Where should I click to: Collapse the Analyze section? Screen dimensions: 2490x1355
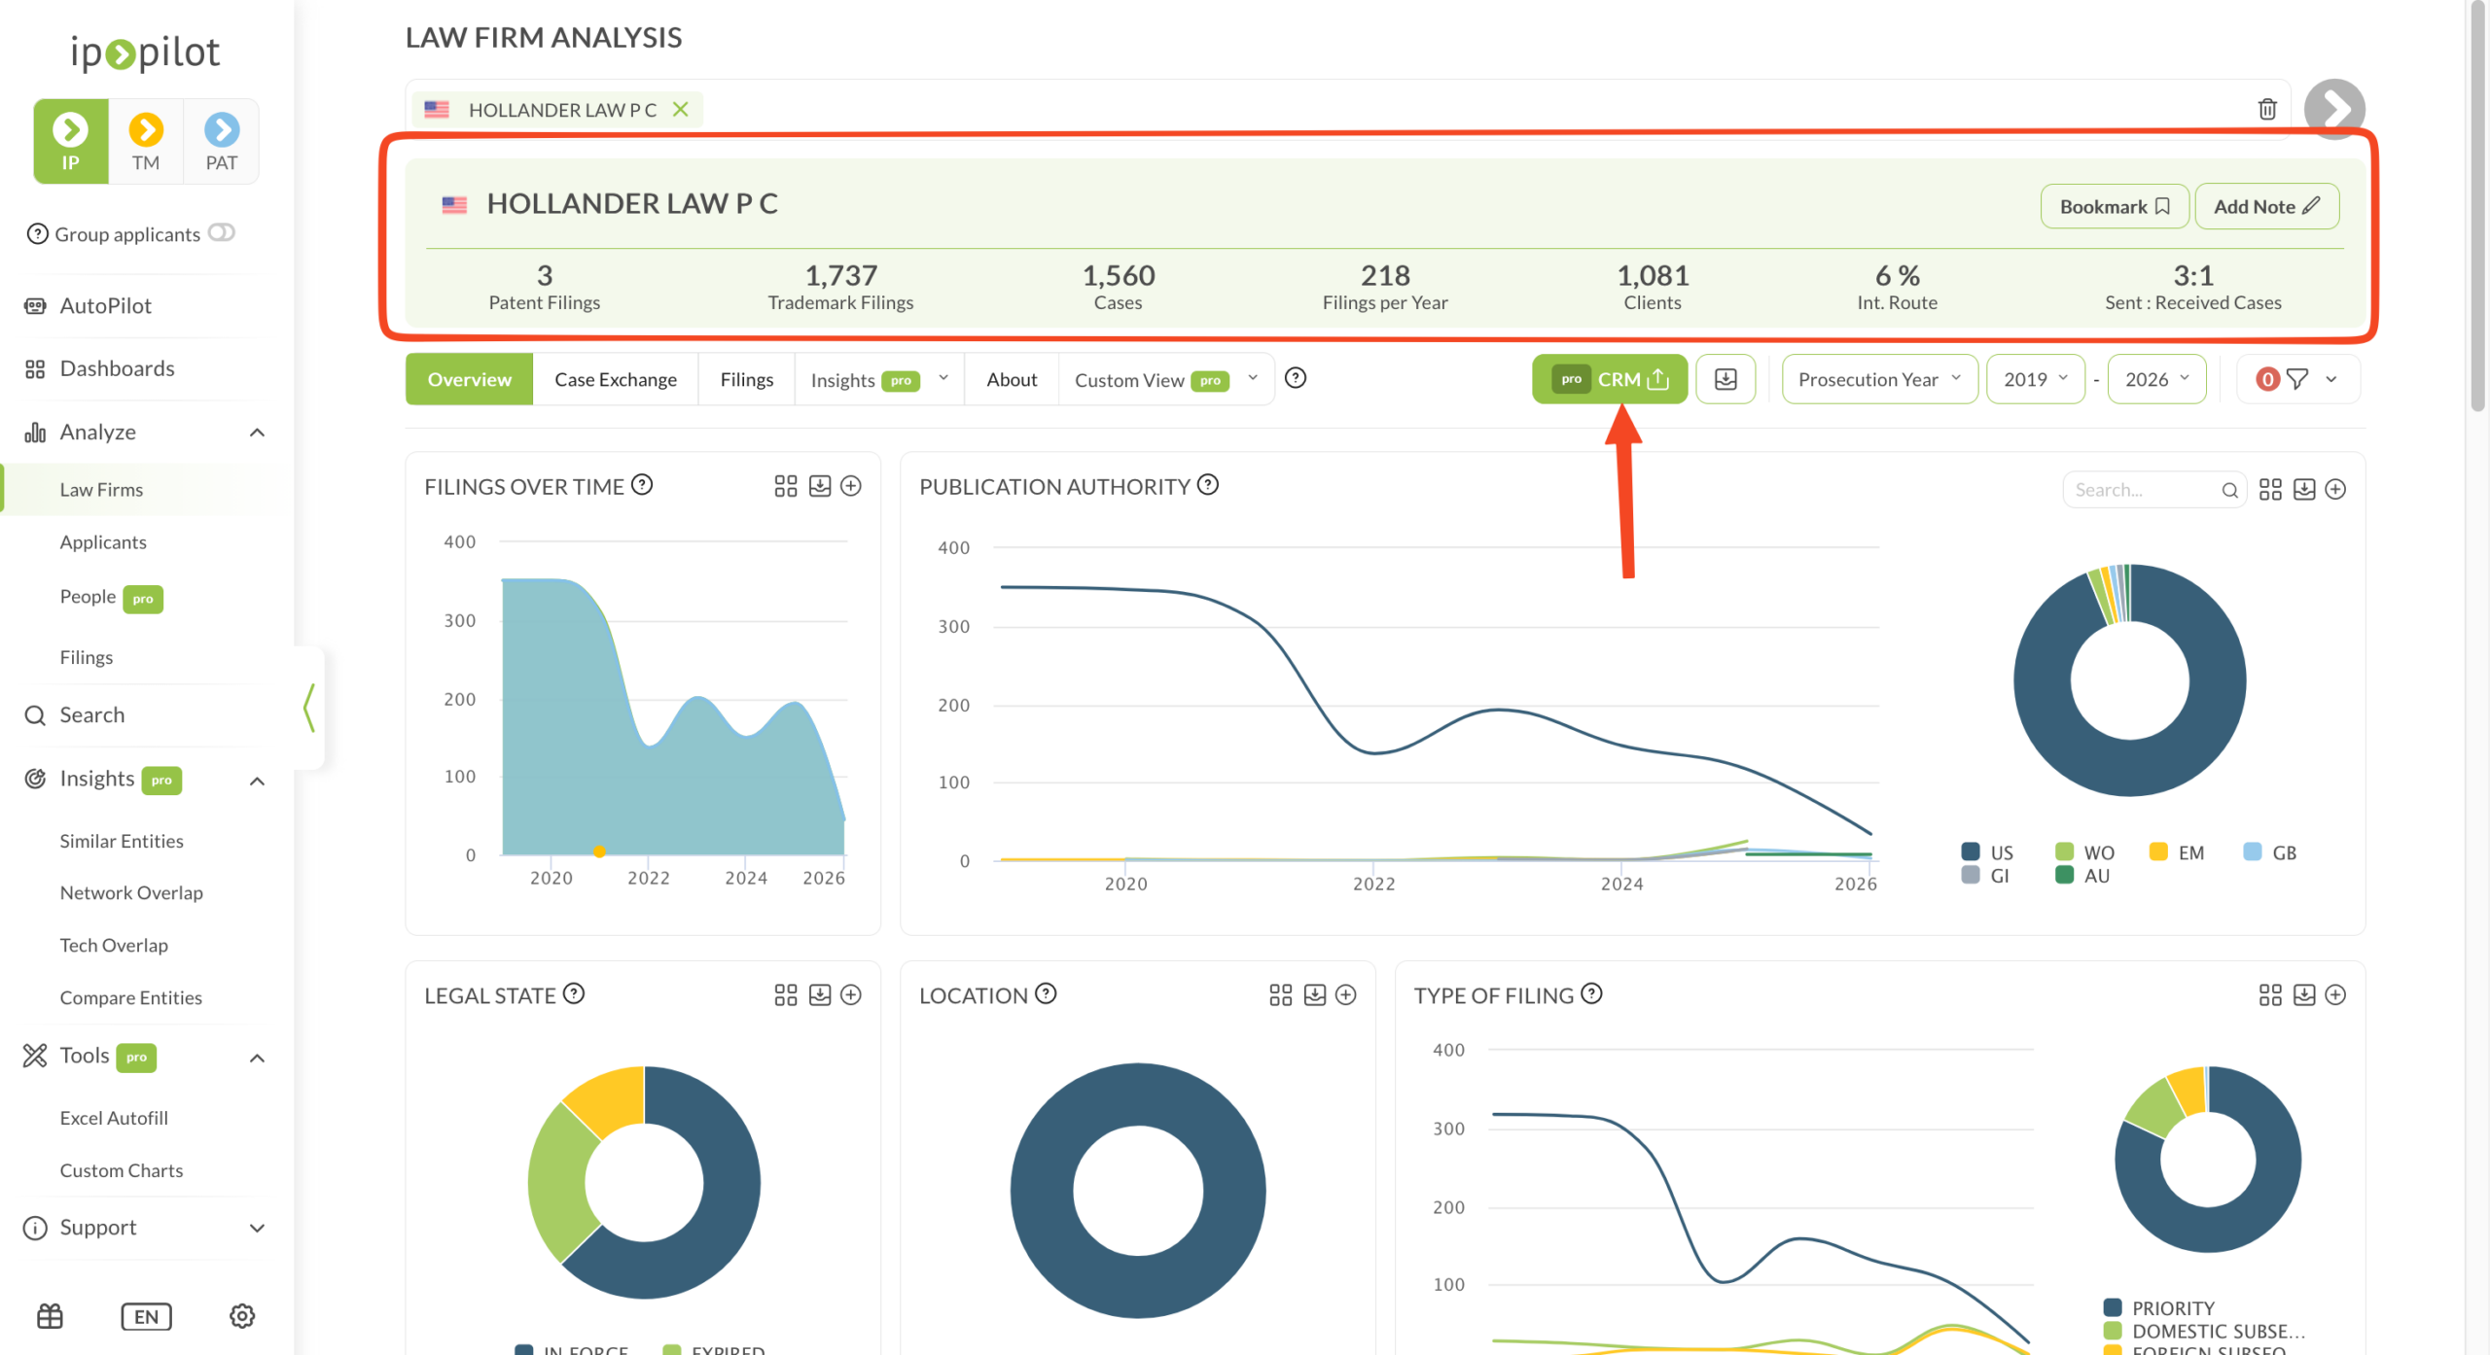pyautogui.click(x=257, y=433)
